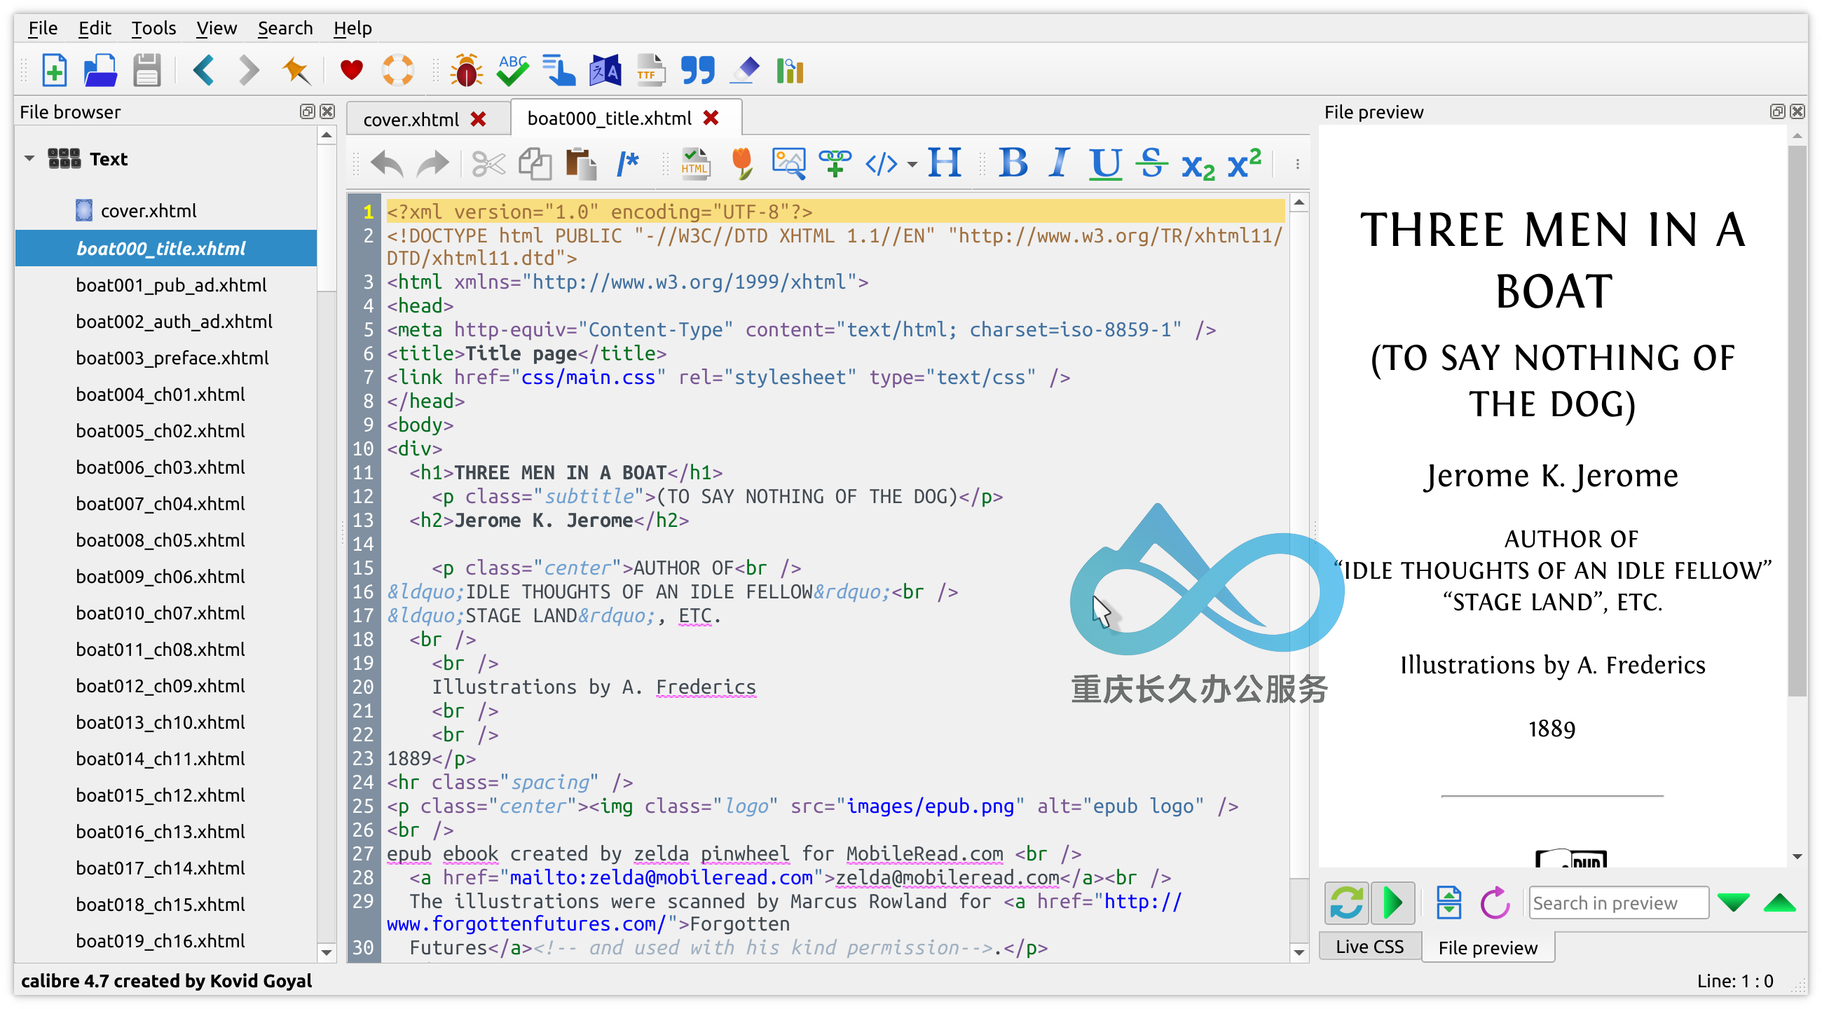Close the boat000_title.xhtml tab
Screen dimensions: 1822x1009
pyautogui.click(x=711, y=118)
